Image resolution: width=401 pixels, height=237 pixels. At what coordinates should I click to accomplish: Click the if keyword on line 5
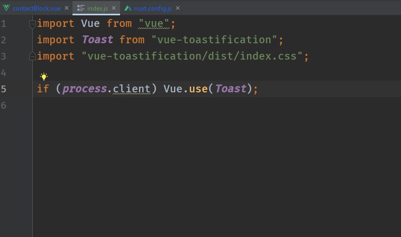pos(43,89)
